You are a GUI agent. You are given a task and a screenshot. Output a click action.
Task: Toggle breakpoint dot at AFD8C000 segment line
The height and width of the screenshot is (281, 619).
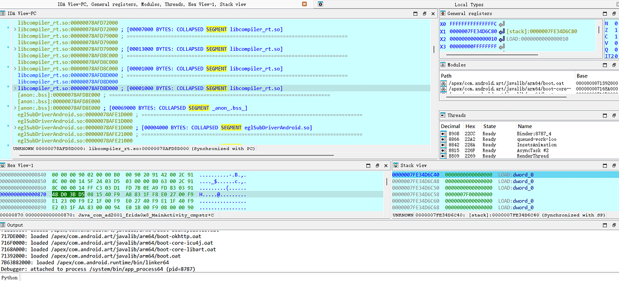(8, 67)
